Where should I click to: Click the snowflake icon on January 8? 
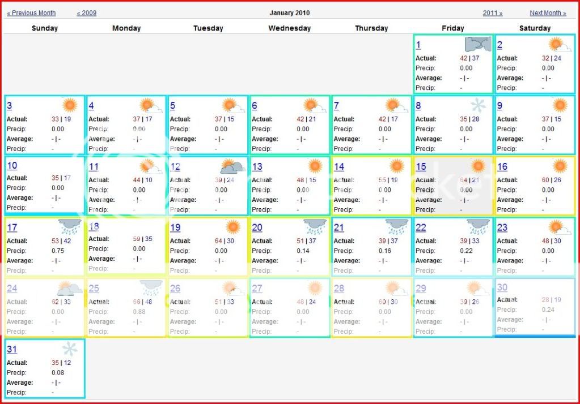[x=478, y=105]
